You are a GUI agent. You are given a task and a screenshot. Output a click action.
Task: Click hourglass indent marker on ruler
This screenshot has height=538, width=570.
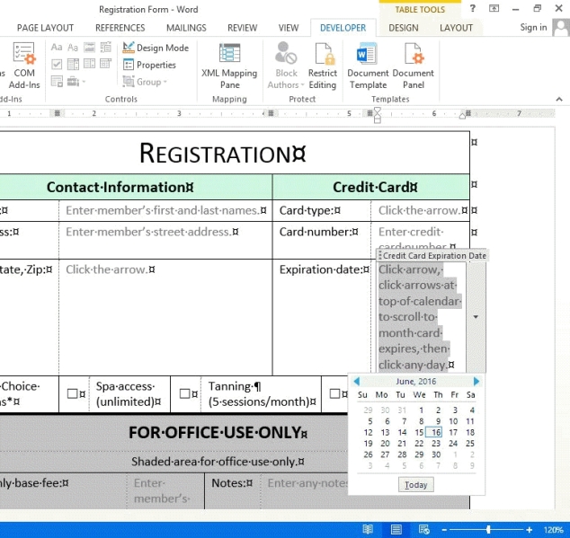pos(378,115)
